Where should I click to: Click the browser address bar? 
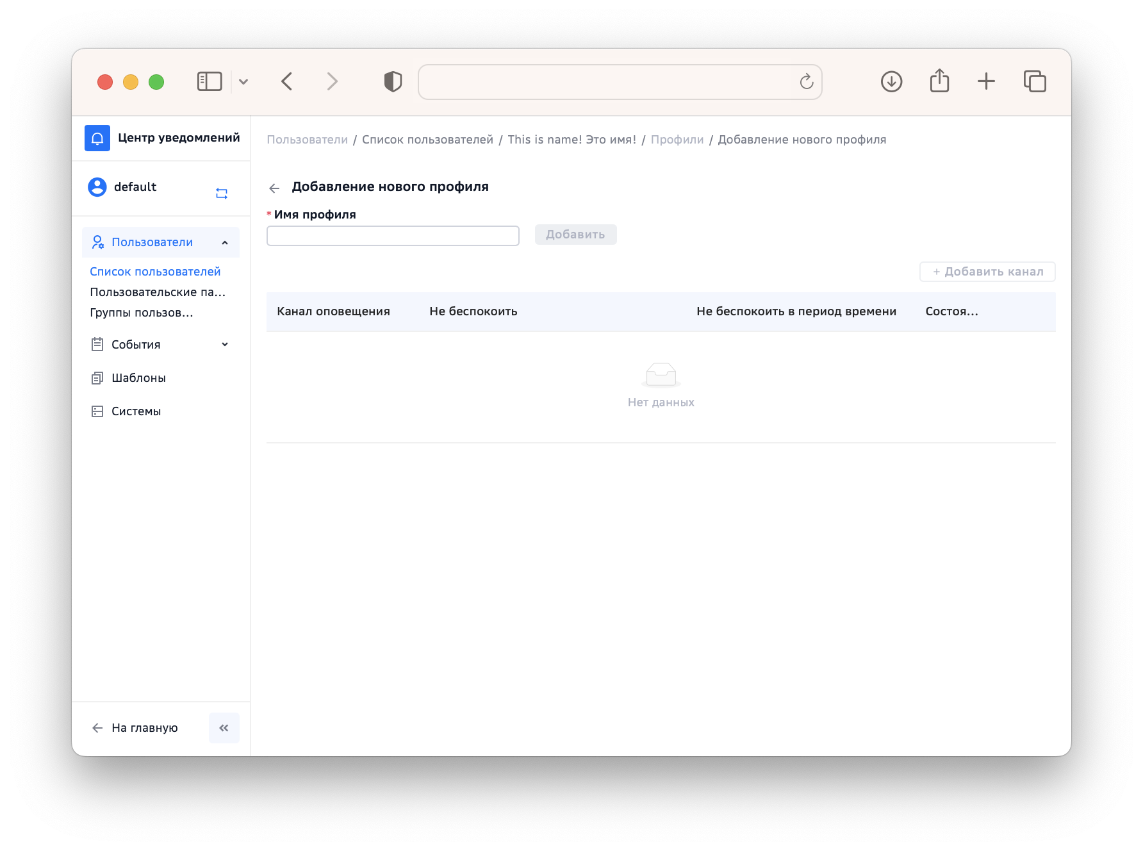620,82
